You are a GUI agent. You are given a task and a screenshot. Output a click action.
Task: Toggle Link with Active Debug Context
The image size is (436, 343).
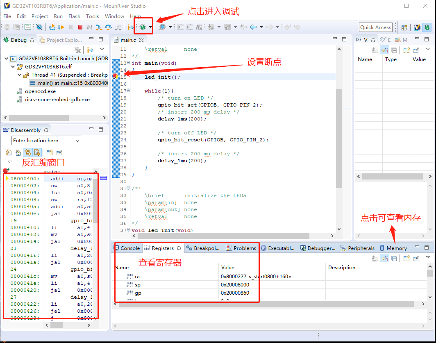27,152
